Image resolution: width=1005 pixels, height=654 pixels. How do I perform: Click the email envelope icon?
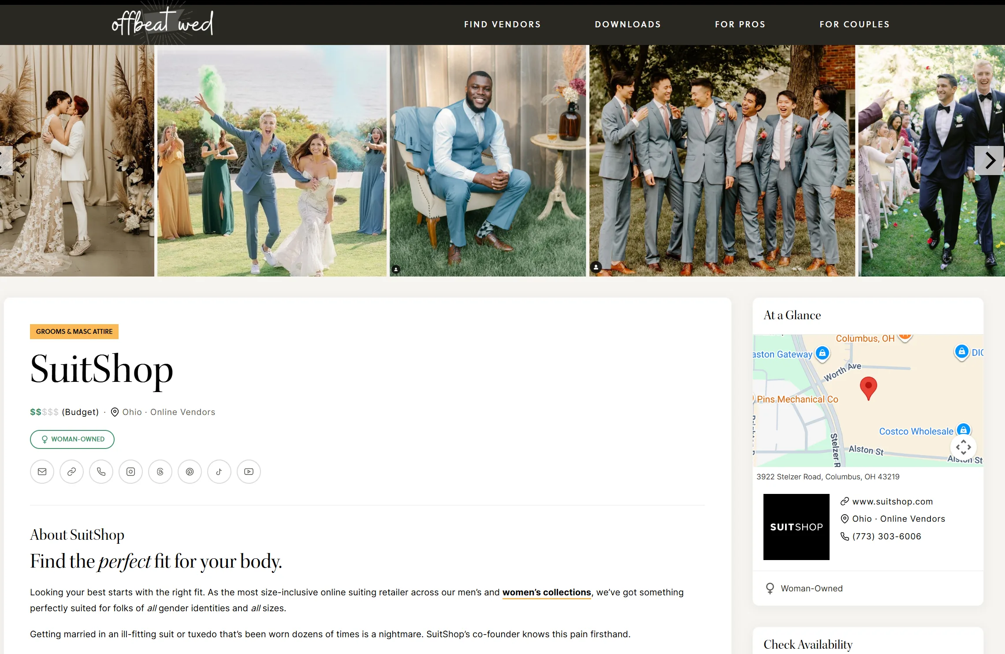pos(42,471)
